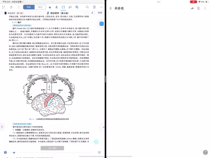Viewport: 211px width, 158px height.
Task: Undo the last action
Action: click(11, 7)
